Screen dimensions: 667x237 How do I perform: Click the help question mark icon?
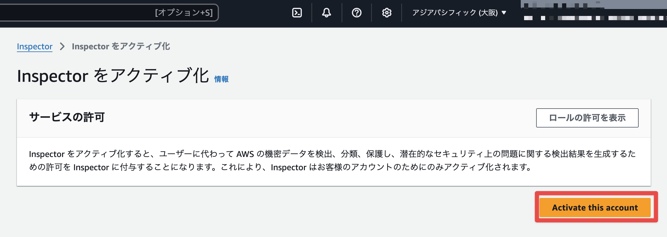pyautogui.click(x=357, y=13)
